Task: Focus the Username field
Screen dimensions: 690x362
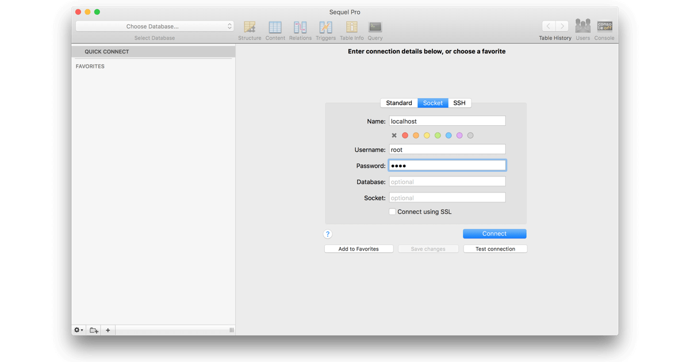Action: [x=447, y=149]
